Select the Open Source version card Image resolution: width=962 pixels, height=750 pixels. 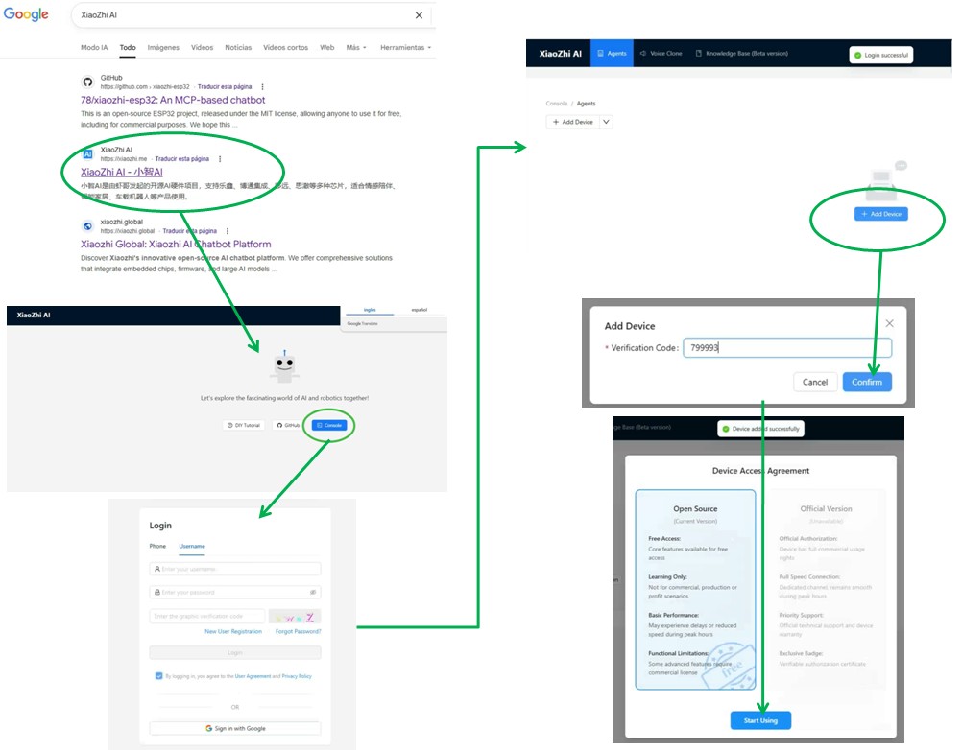[695, 590]
